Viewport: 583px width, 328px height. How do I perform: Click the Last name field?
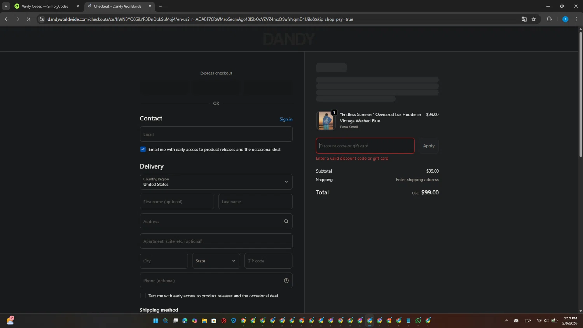[255, 202]
